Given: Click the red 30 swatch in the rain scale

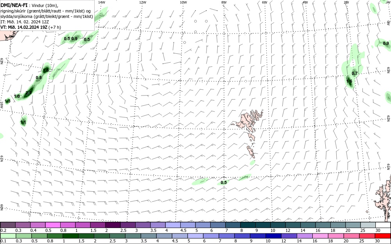Looking at the screenshot, I should click(383, 236).
